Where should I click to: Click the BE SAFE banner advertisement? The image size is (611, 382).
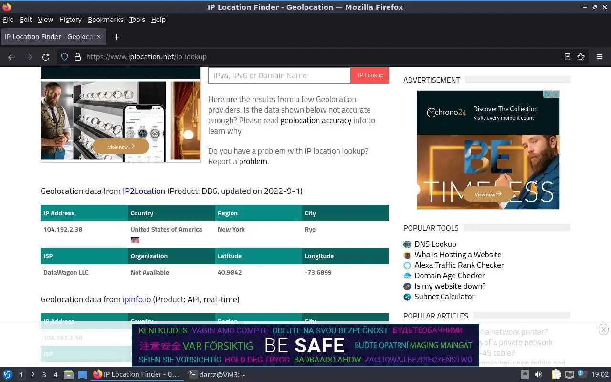tap(305, 345)
